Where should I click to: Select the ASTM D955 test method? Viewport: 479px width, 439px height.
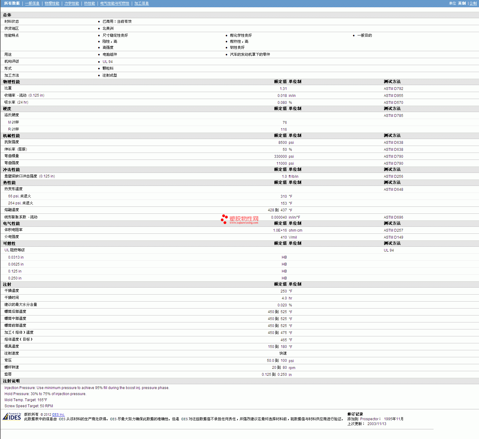[x=393, y=96]
